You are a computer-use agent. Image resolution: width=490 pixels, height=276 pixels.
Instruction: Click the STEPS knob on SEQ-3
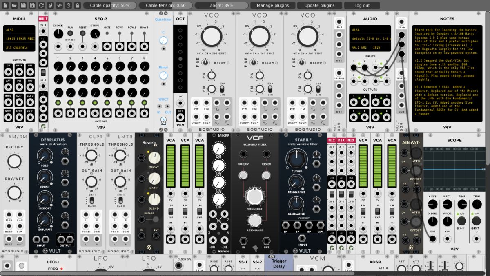(95, 33)
